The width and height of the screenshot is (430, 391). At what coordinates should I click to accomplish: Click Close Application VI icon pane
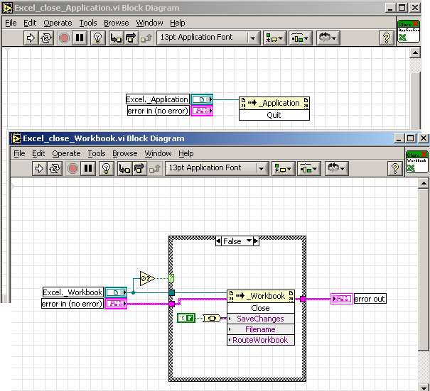click(409, 31)
